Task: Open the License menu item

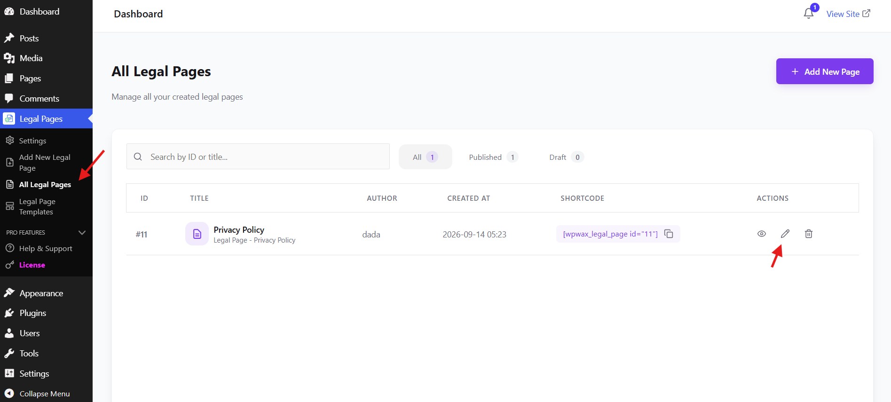Action: tap(32, 265)
